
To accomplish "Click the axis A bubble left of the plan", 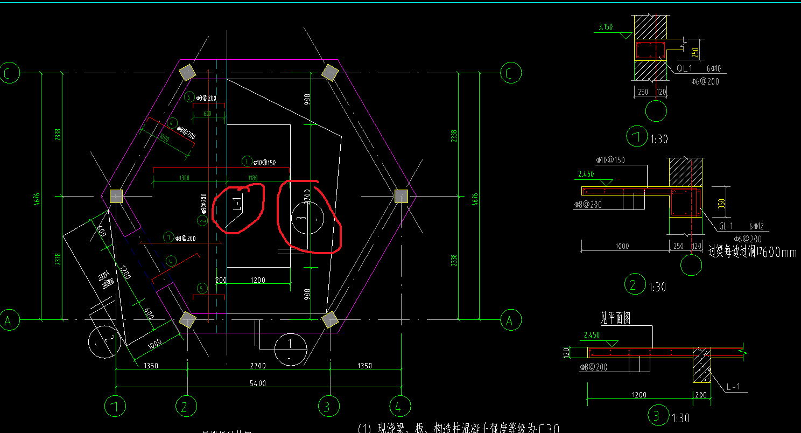I will (x=9, y=320).
